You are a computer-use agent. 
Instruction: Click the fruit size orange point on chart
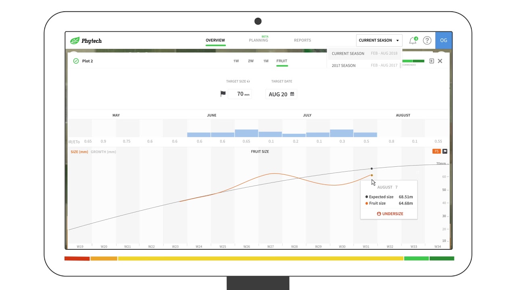[372, 175]
